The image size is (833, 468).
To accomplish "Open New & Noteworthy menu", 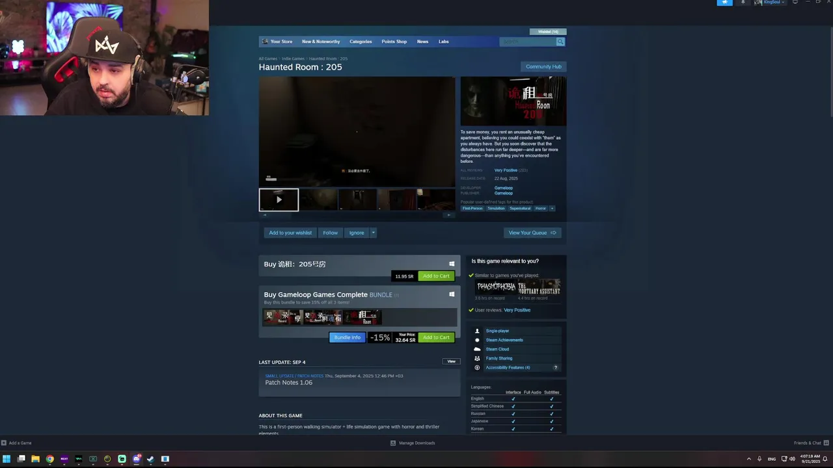I will click(x=321, y=42).
